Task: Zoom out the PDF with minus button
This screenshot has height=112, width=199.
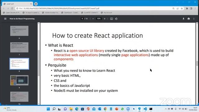Action: (93, 19)
